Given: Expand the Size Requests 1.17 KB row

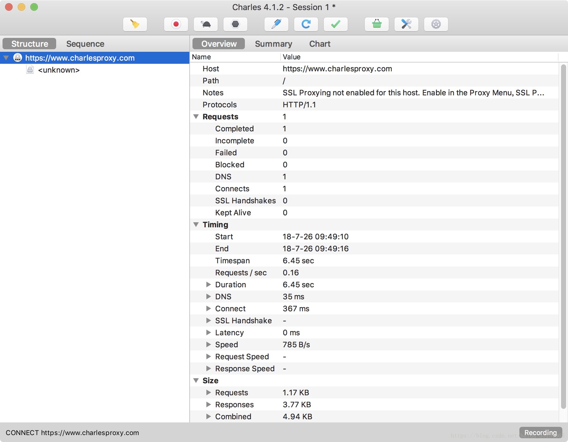Looking at the screenshot, I should coord(208,392).
